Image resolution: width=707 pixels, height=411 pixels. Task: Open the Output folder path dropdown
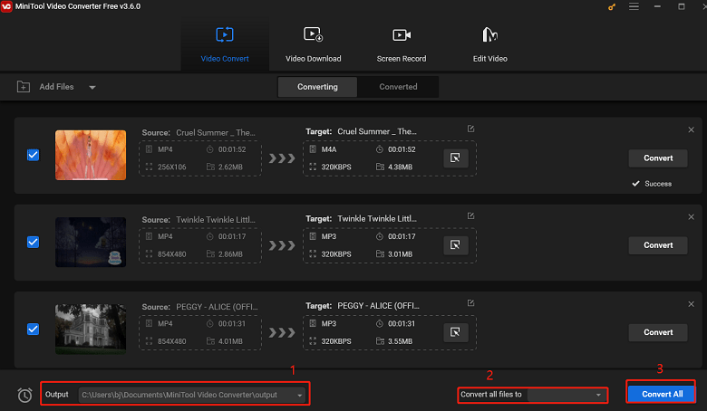click(x=192, y=395)
